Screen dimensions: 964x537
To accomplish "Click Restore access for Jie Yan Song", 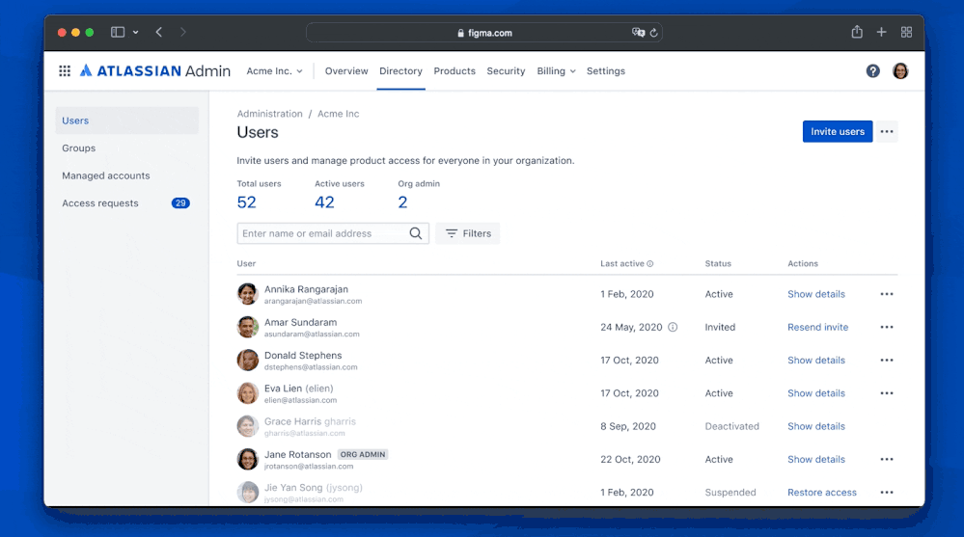I will click(822, 492).
